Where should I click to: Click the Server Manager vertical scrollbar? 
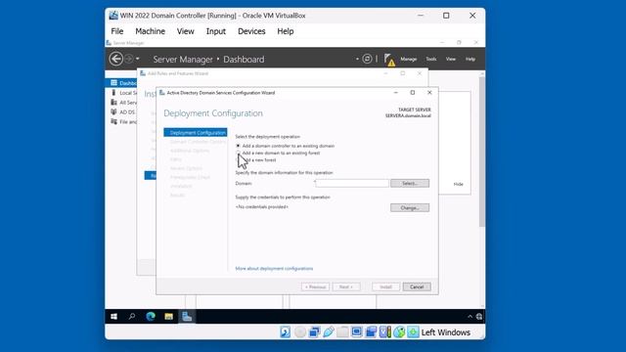pyautogui.click(x=482, y=152)
